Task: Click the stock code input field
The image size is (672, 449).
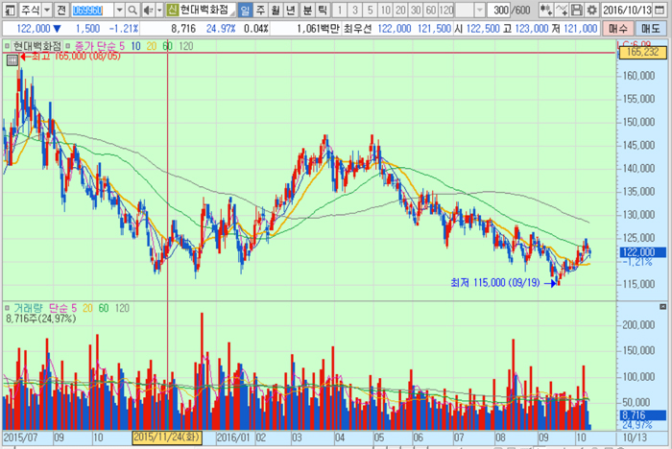Action: (92, 10)
